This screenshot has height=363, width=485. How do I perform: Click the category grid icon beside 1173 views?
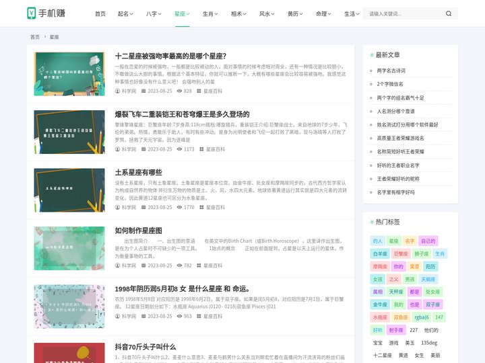pos(201,149)
